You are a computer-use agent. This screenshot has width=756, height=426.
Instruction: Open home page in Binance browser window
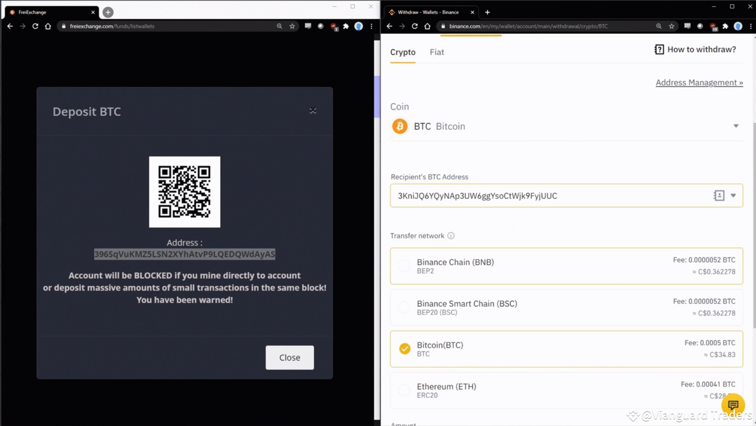pyautogui.click(x=427, y=26)
